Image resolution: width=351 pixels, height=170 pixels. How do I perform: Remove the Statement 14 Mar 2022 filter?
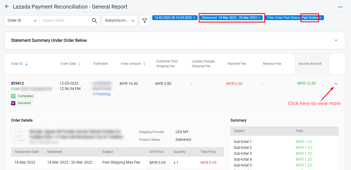[259, 17]
